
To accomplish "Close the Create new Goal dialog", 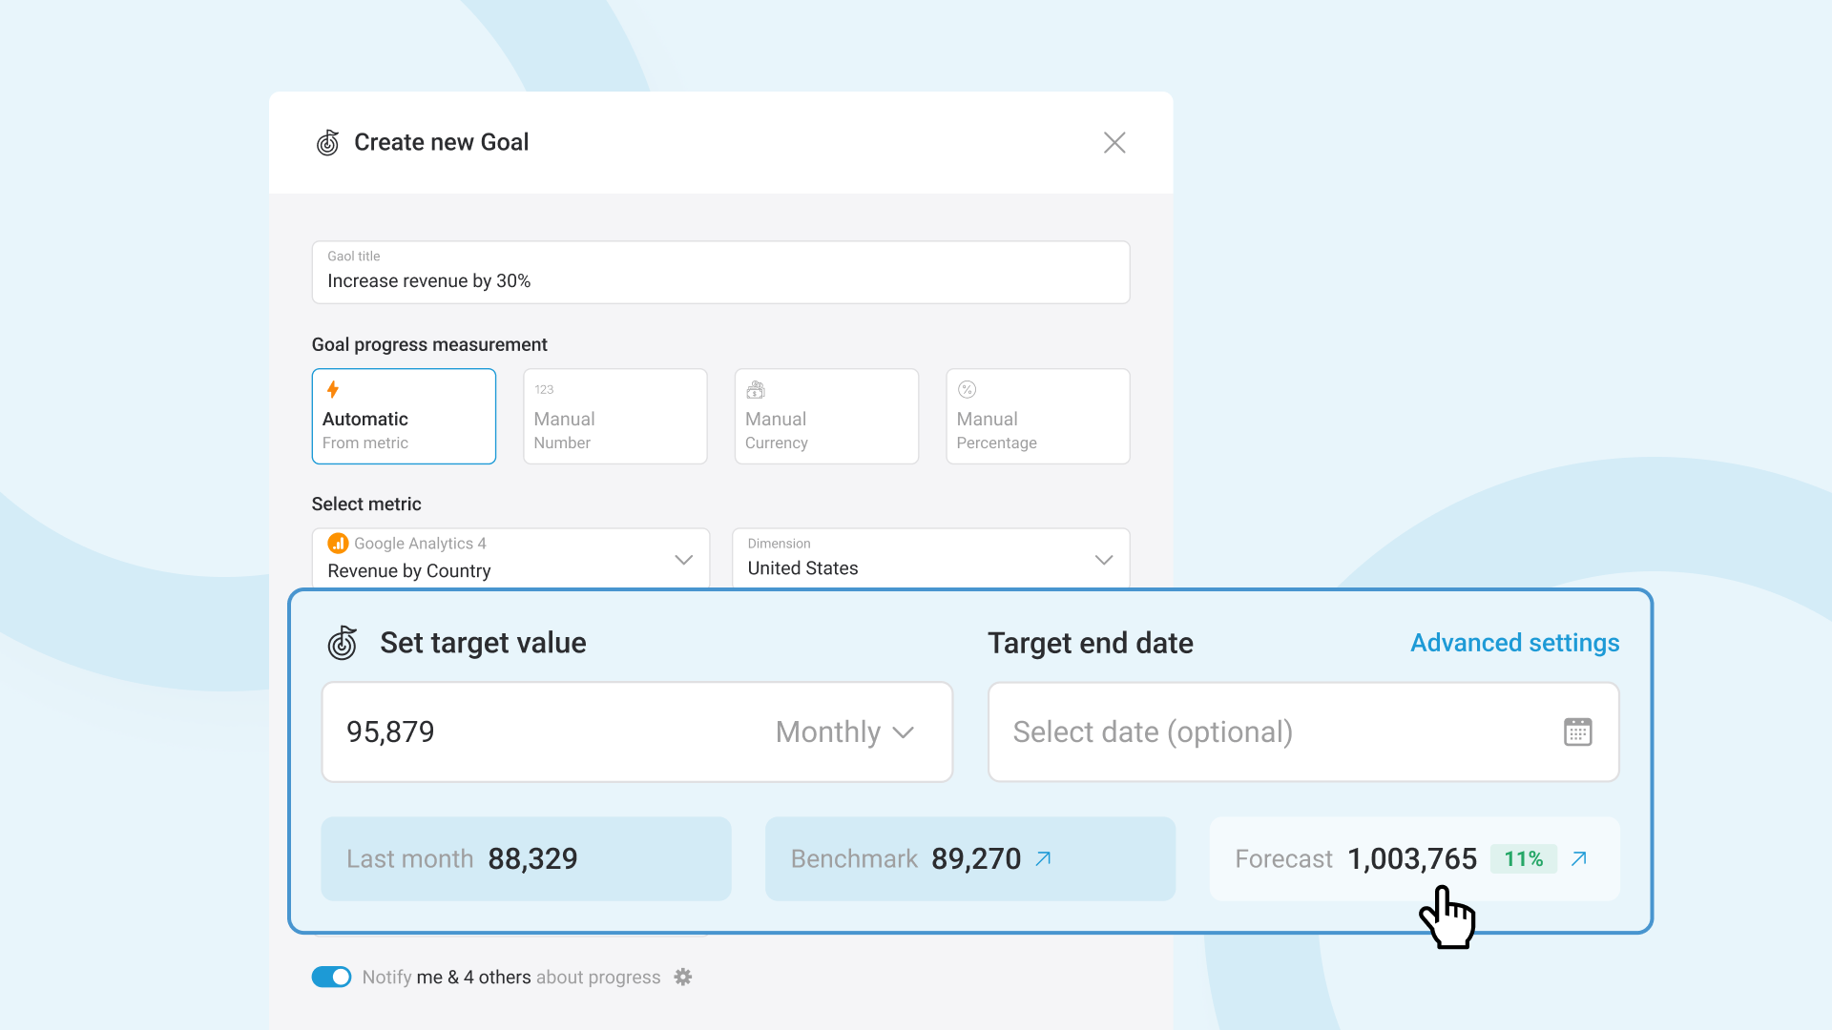I will point(1114,143).
